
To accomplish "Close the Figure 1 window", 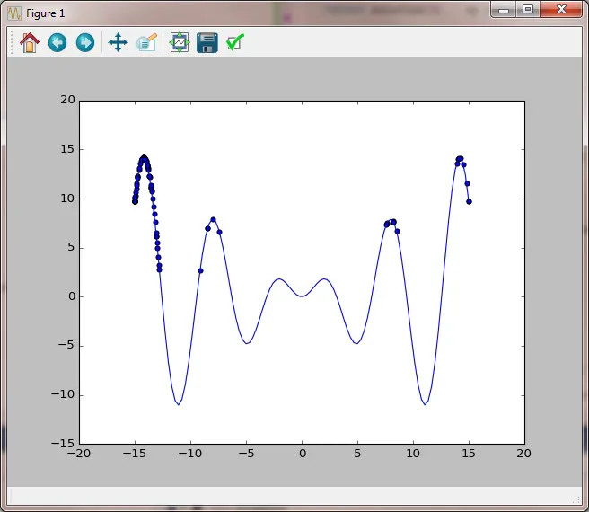I will click(561, 10).
